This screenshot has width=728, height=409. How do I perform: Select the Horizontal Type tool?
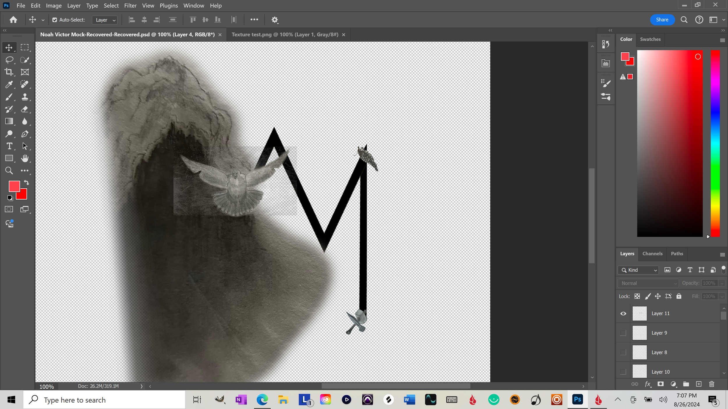9,146
